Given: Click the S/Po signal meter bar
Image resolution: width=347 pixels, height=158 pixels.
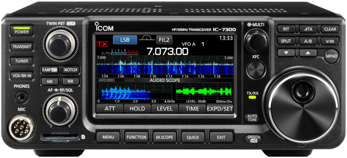Looking at the screenshot, I should (x=125, y=53).
